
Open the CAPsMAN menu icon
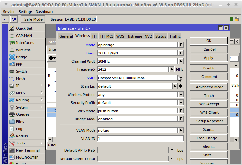(x=12, y=36)
